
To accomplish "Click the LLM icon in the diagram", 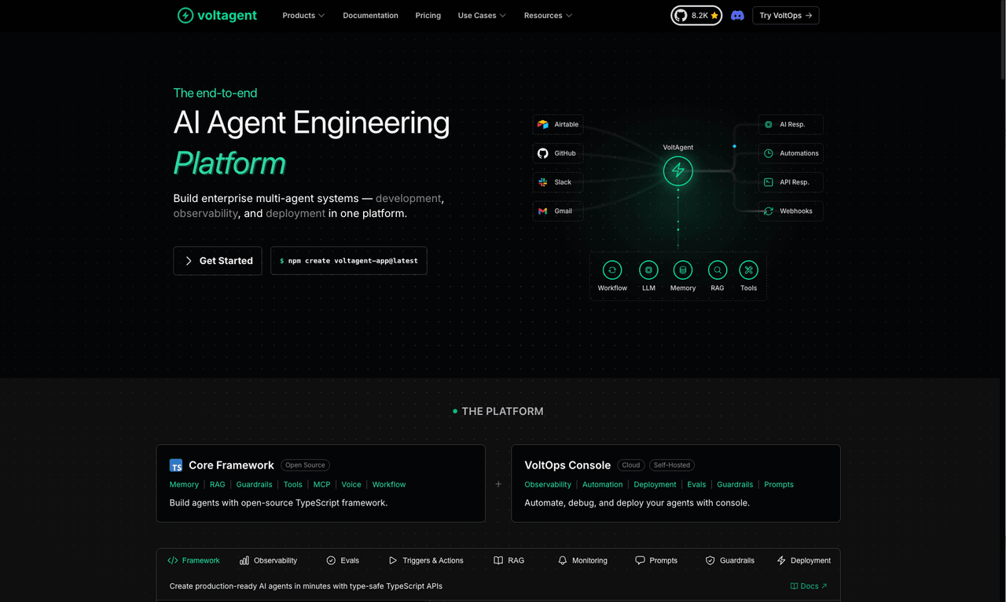I will pos(648,270).
